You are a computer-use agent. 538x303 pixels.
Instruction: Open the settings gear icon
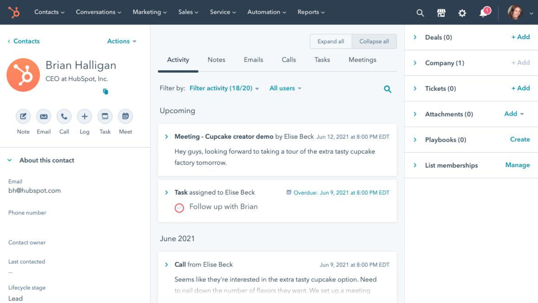coord(462,13)
